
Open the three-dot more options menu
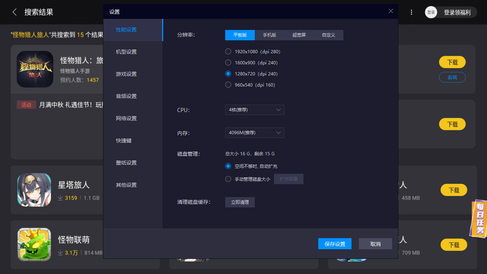[411, 12]
